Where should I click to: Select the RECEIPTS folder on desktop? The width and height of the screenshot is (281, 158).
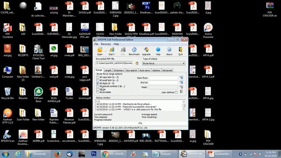[23, 51]
